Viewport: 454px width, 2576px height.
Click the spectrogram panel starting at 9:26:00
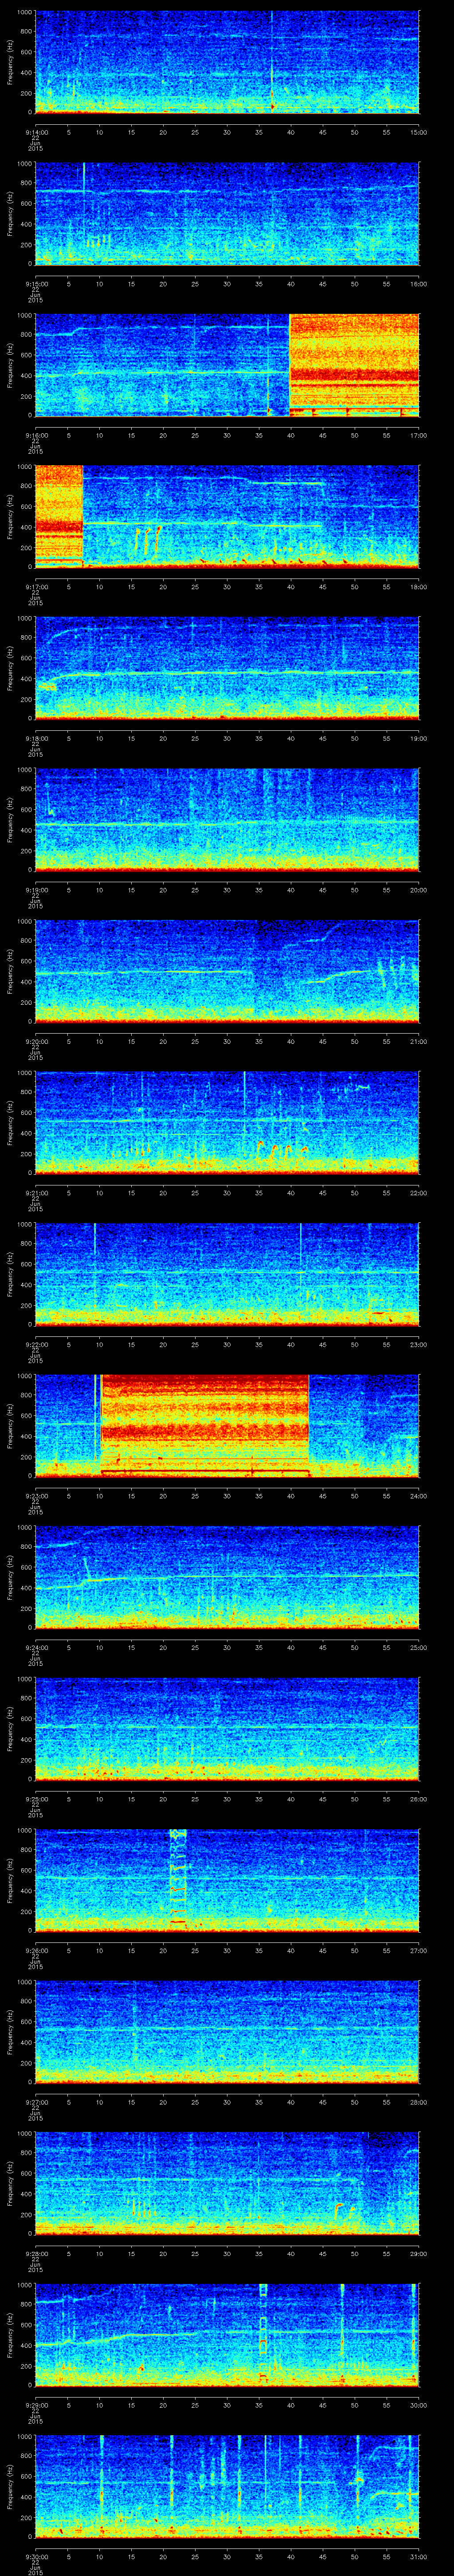click(227, 1881)
